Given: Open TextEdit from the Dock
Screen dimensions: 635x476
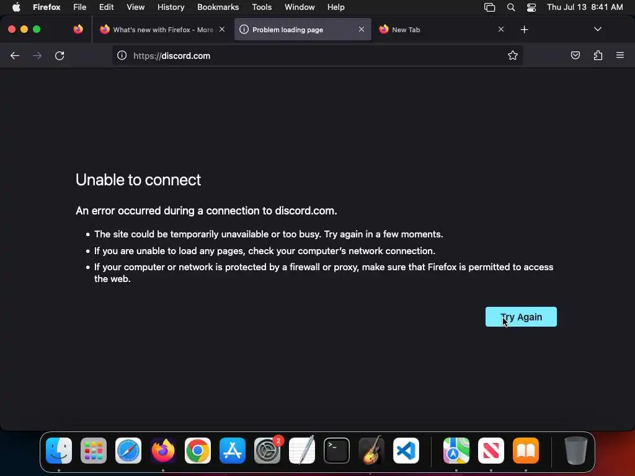Looking at the screenshot, I should (x=302, y=451).
